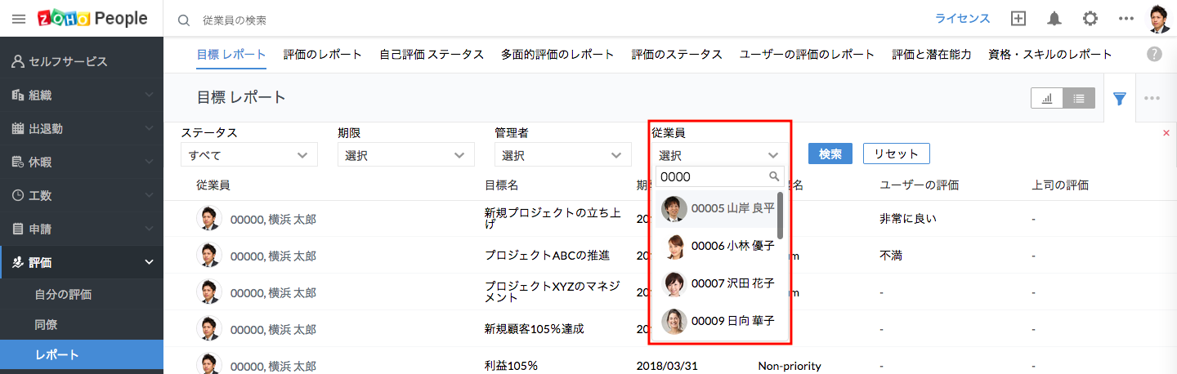Viewport: 1177px width, 374px height.
Task: Expand 休暇 sidebar section
Action: pos(82,162)
